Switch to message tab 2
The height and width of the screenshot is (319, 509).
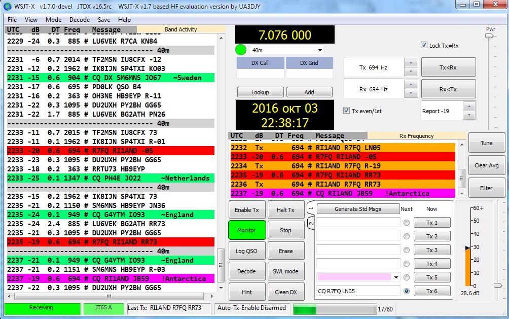click(x=311, y=222)
